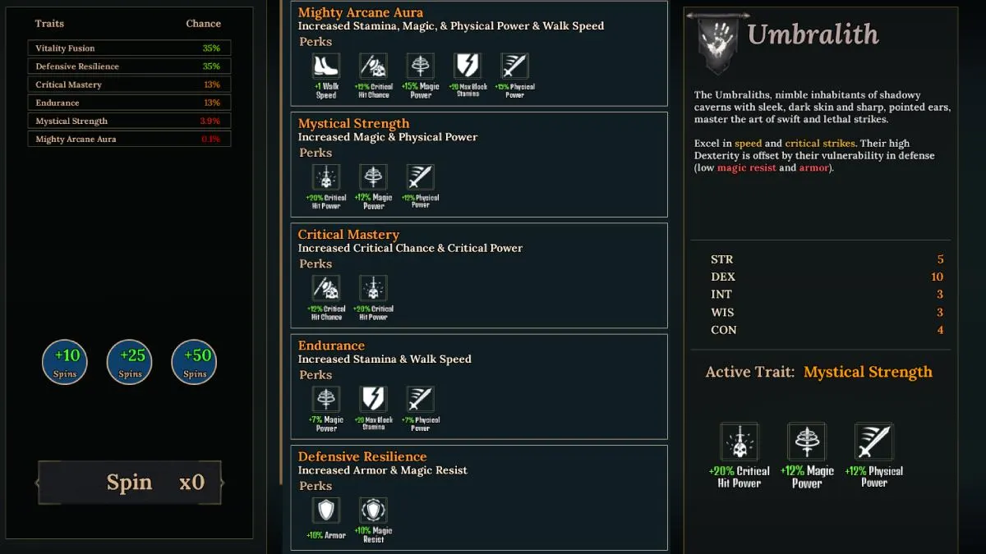Select the Defensive Resilience trait row
Image resolution: width=986 pixels, height=554 pixels.
tap(129, 66)
